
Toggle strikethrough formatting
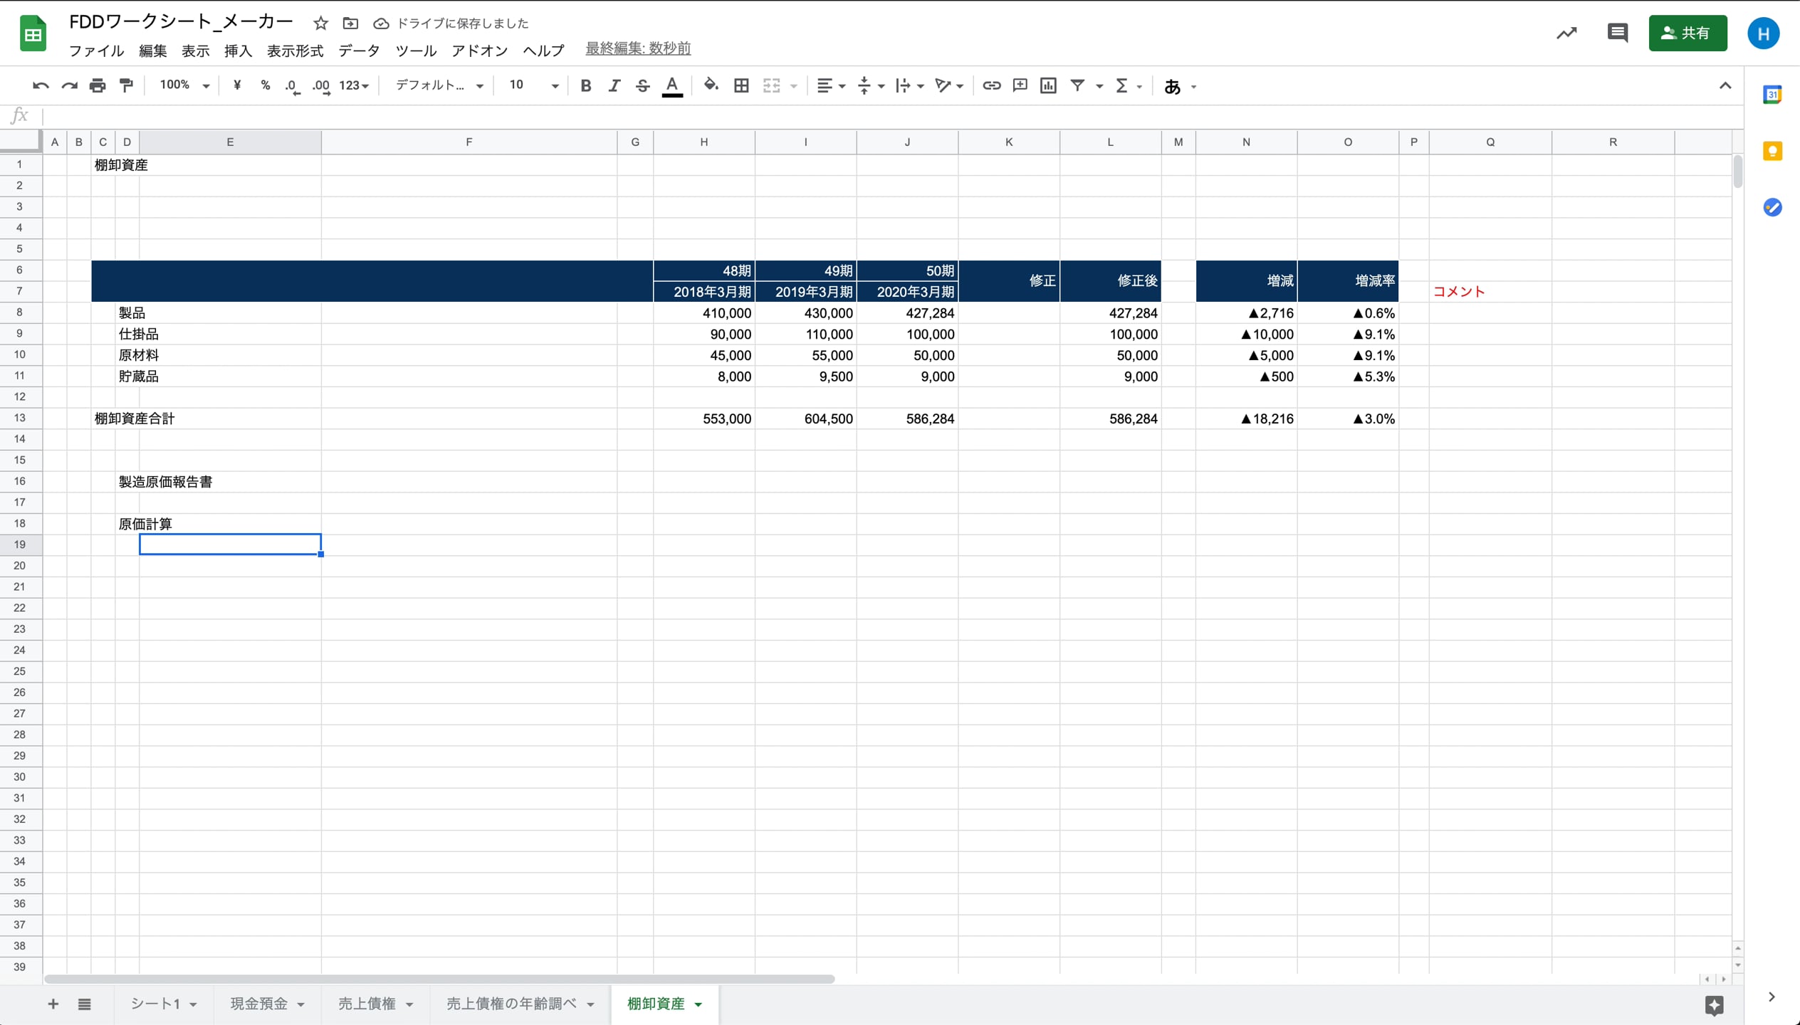pyautogui.click(x=642, y=85)
